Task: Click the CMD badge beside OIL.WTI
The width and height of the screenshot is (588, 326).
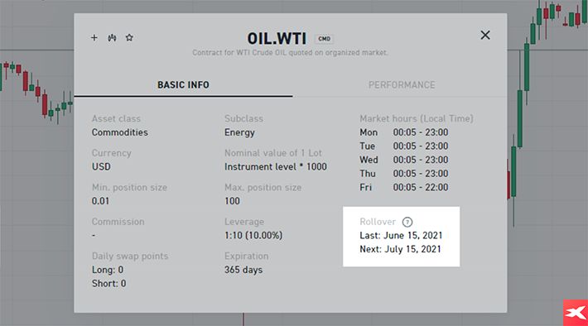Action: click(x=325, y=39)
